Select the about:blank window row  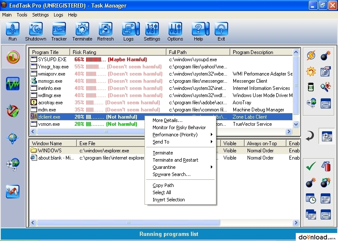point(87,158)
